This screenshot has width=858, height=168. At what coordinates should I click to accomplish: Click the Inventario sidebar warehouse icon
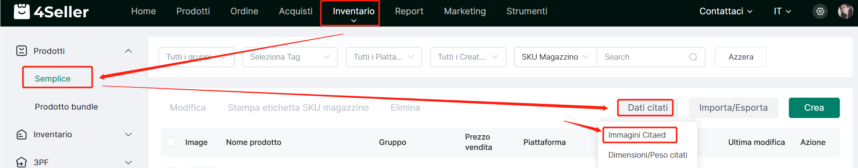(x=22, y=135)
